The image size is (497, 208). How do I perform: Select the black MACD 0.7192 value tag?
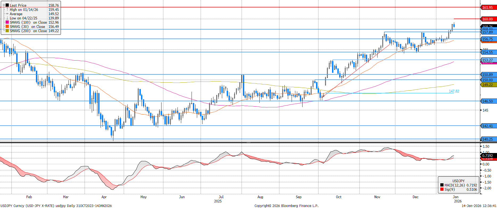tap(488, 156)
